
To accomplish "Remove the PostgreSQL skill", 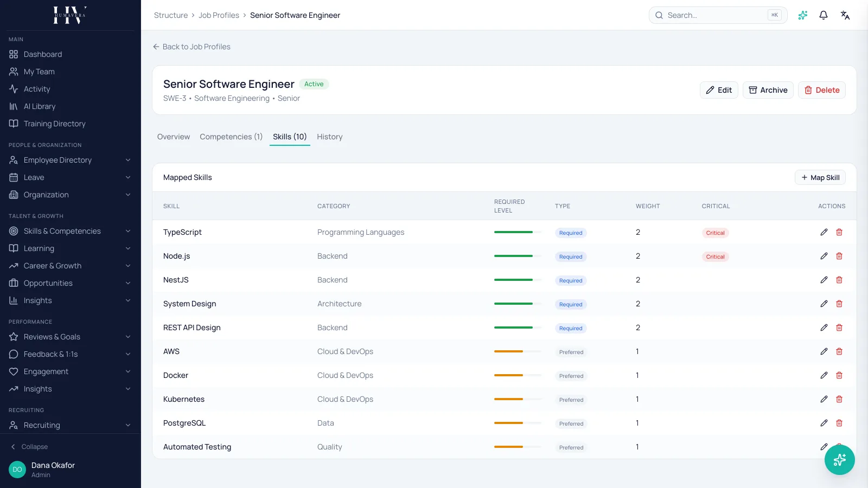I will click(x=839, y=423).
